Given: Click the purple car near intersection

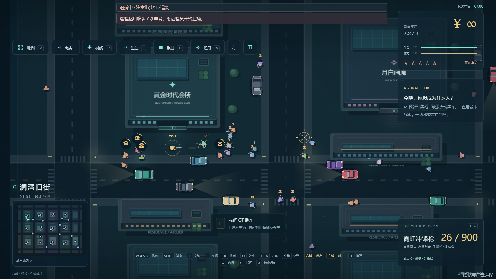Looking at the screenshot, I should coord(334,164).
